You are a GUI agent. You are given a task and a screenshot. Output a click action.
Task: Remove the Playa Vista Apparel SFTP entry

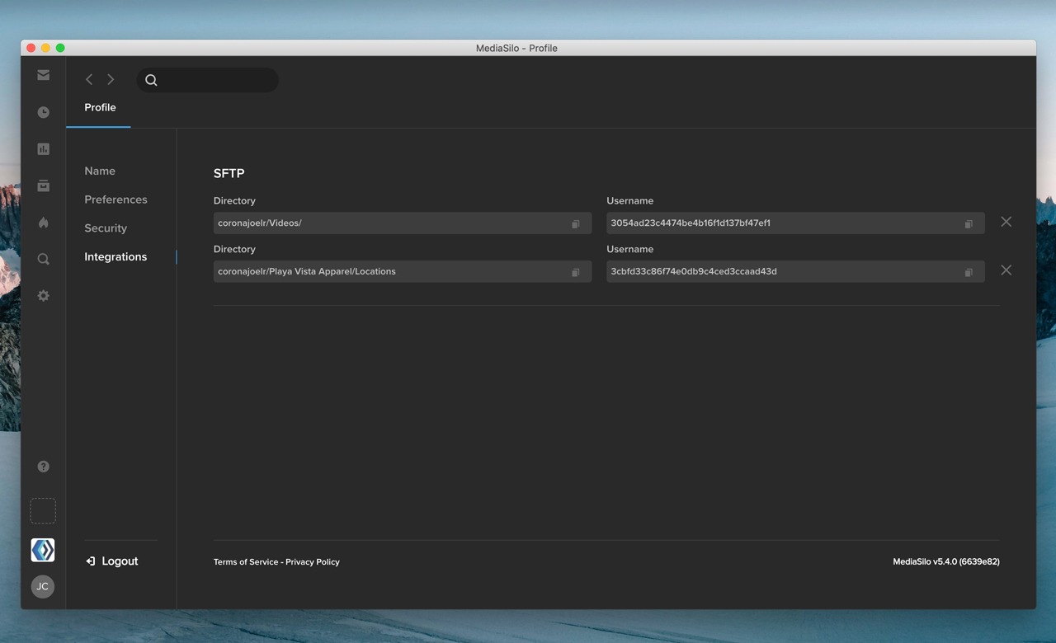1006,270
